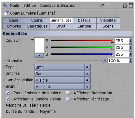The height and width of the screenshot is (118, 135).
Task: Switch to the Détails tab
Action: pos(85,20)
